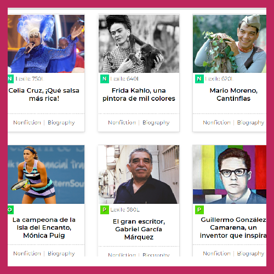The width and height of the screenshot is (274, 274).
Task: Click Nonfiction tag under Celia Cruz card
Action: point(27,122)
